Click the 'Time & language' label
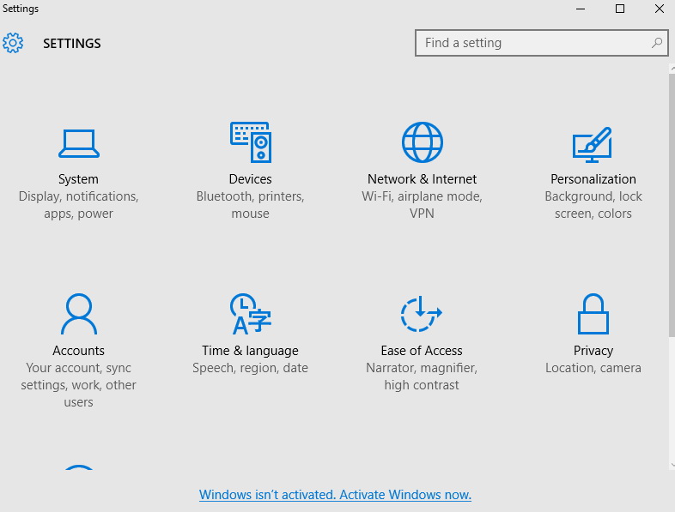Viewport: 675px width, 512px height. (250, 351)
